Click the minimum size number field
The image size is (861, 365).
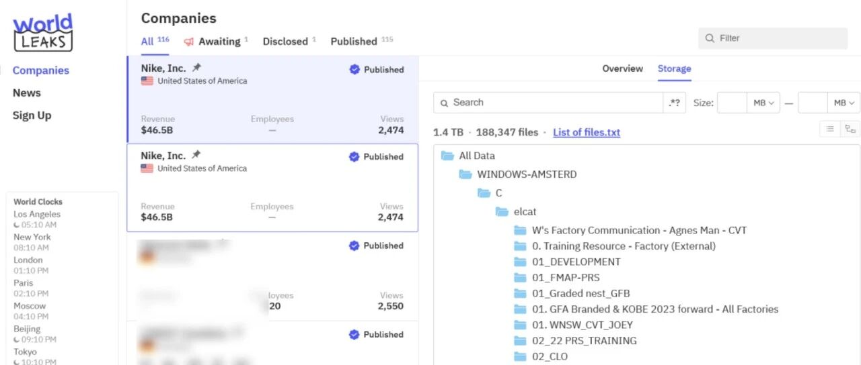coord(733,103)
